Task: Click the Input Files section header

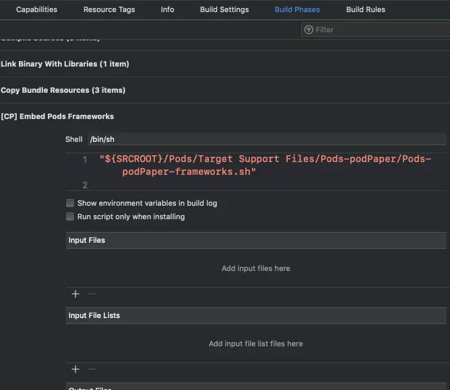Action: tap(256, 240)
